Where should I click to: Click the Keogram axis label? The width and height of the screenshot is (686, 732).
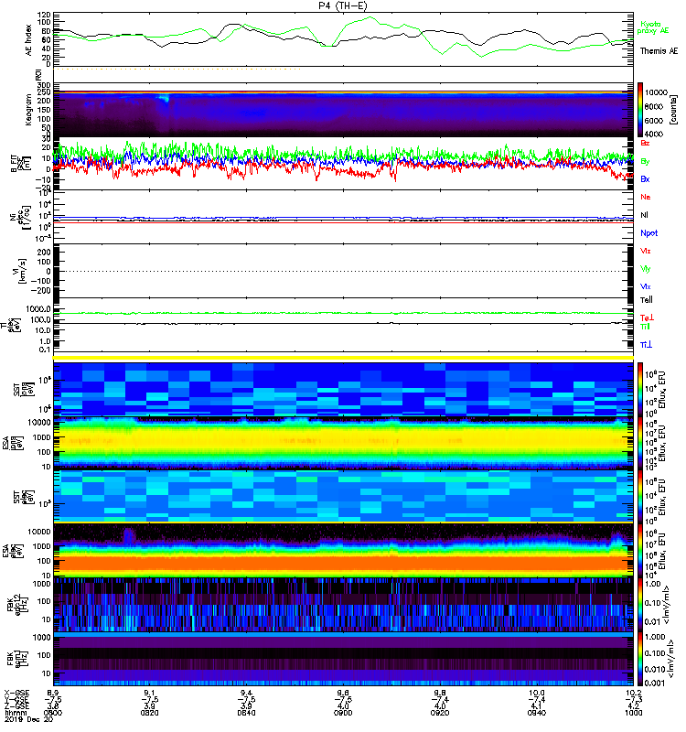(x=29, y=110)
